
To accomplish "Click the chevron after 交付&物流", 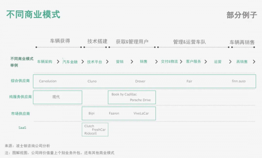I will 181,62.
